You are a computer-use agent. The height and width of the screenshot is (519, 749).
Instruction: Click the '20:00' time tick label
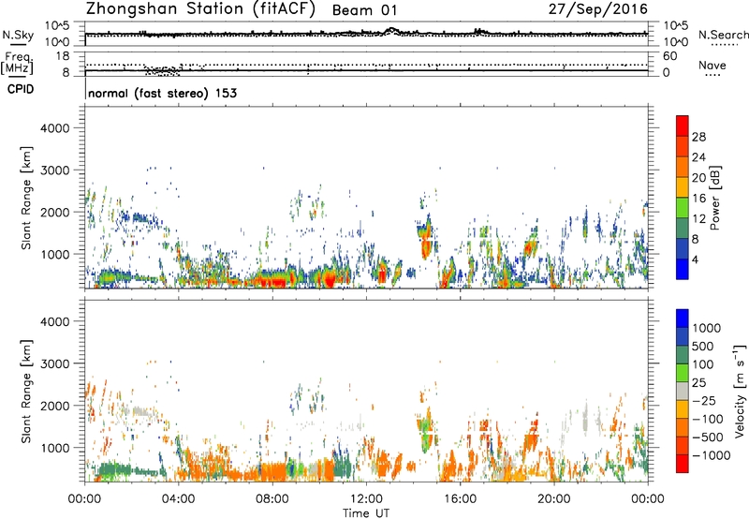click(x=553, y=499)
